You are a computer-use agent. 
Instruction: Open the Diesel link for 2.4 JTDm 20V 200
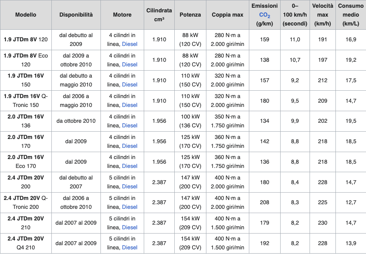point(129,186)
